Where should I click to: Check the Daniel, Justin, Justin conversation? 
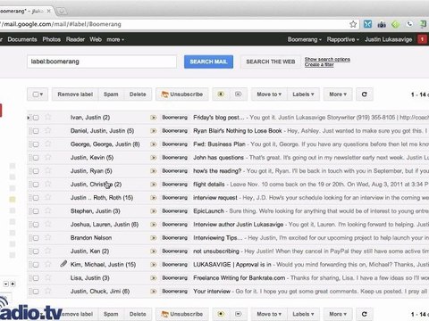click(36, 131)
